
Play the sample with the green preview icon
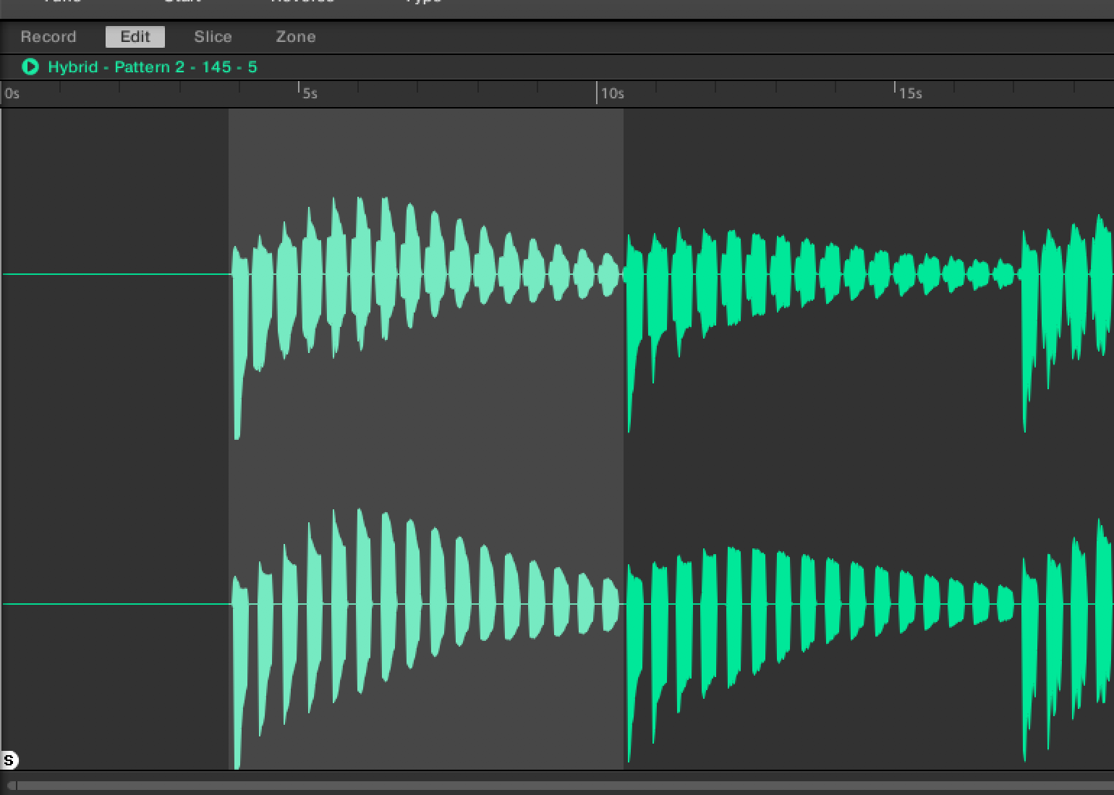click(30, 67)
